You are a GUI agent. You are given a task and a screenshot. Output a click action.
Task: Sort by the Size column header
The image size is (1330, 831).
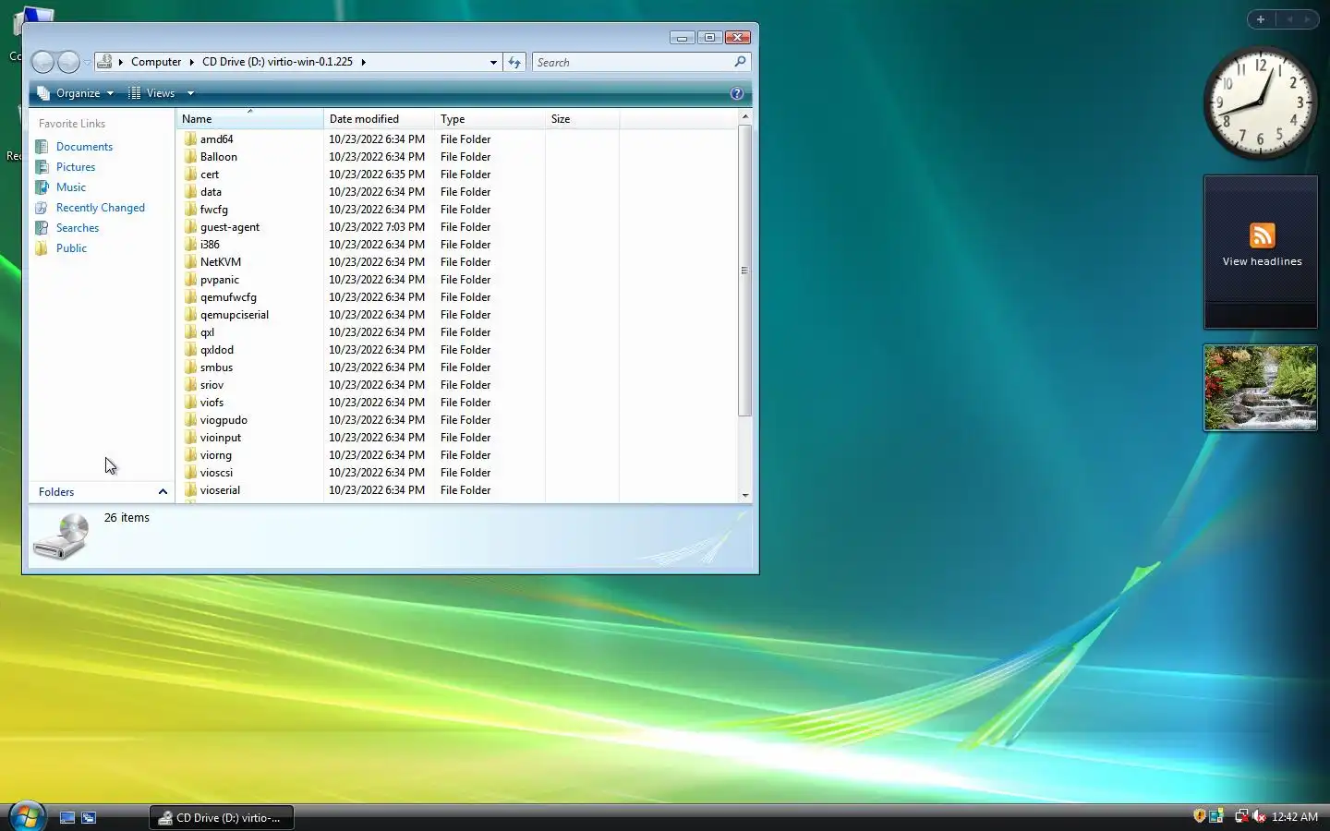[x=582, y=119]
